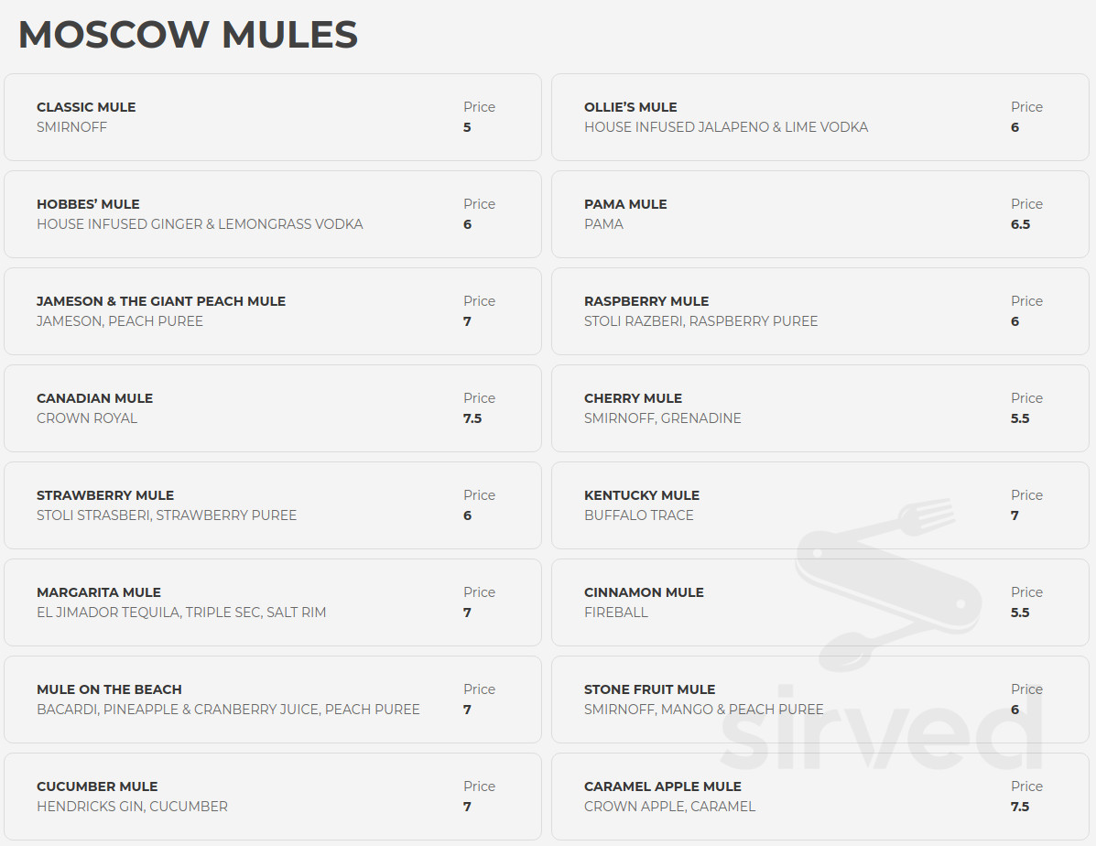Open the Ollie's Mule item
The width and height of the screenshot is (1096, 846).
pyautogui.click(x=819, y=117)
